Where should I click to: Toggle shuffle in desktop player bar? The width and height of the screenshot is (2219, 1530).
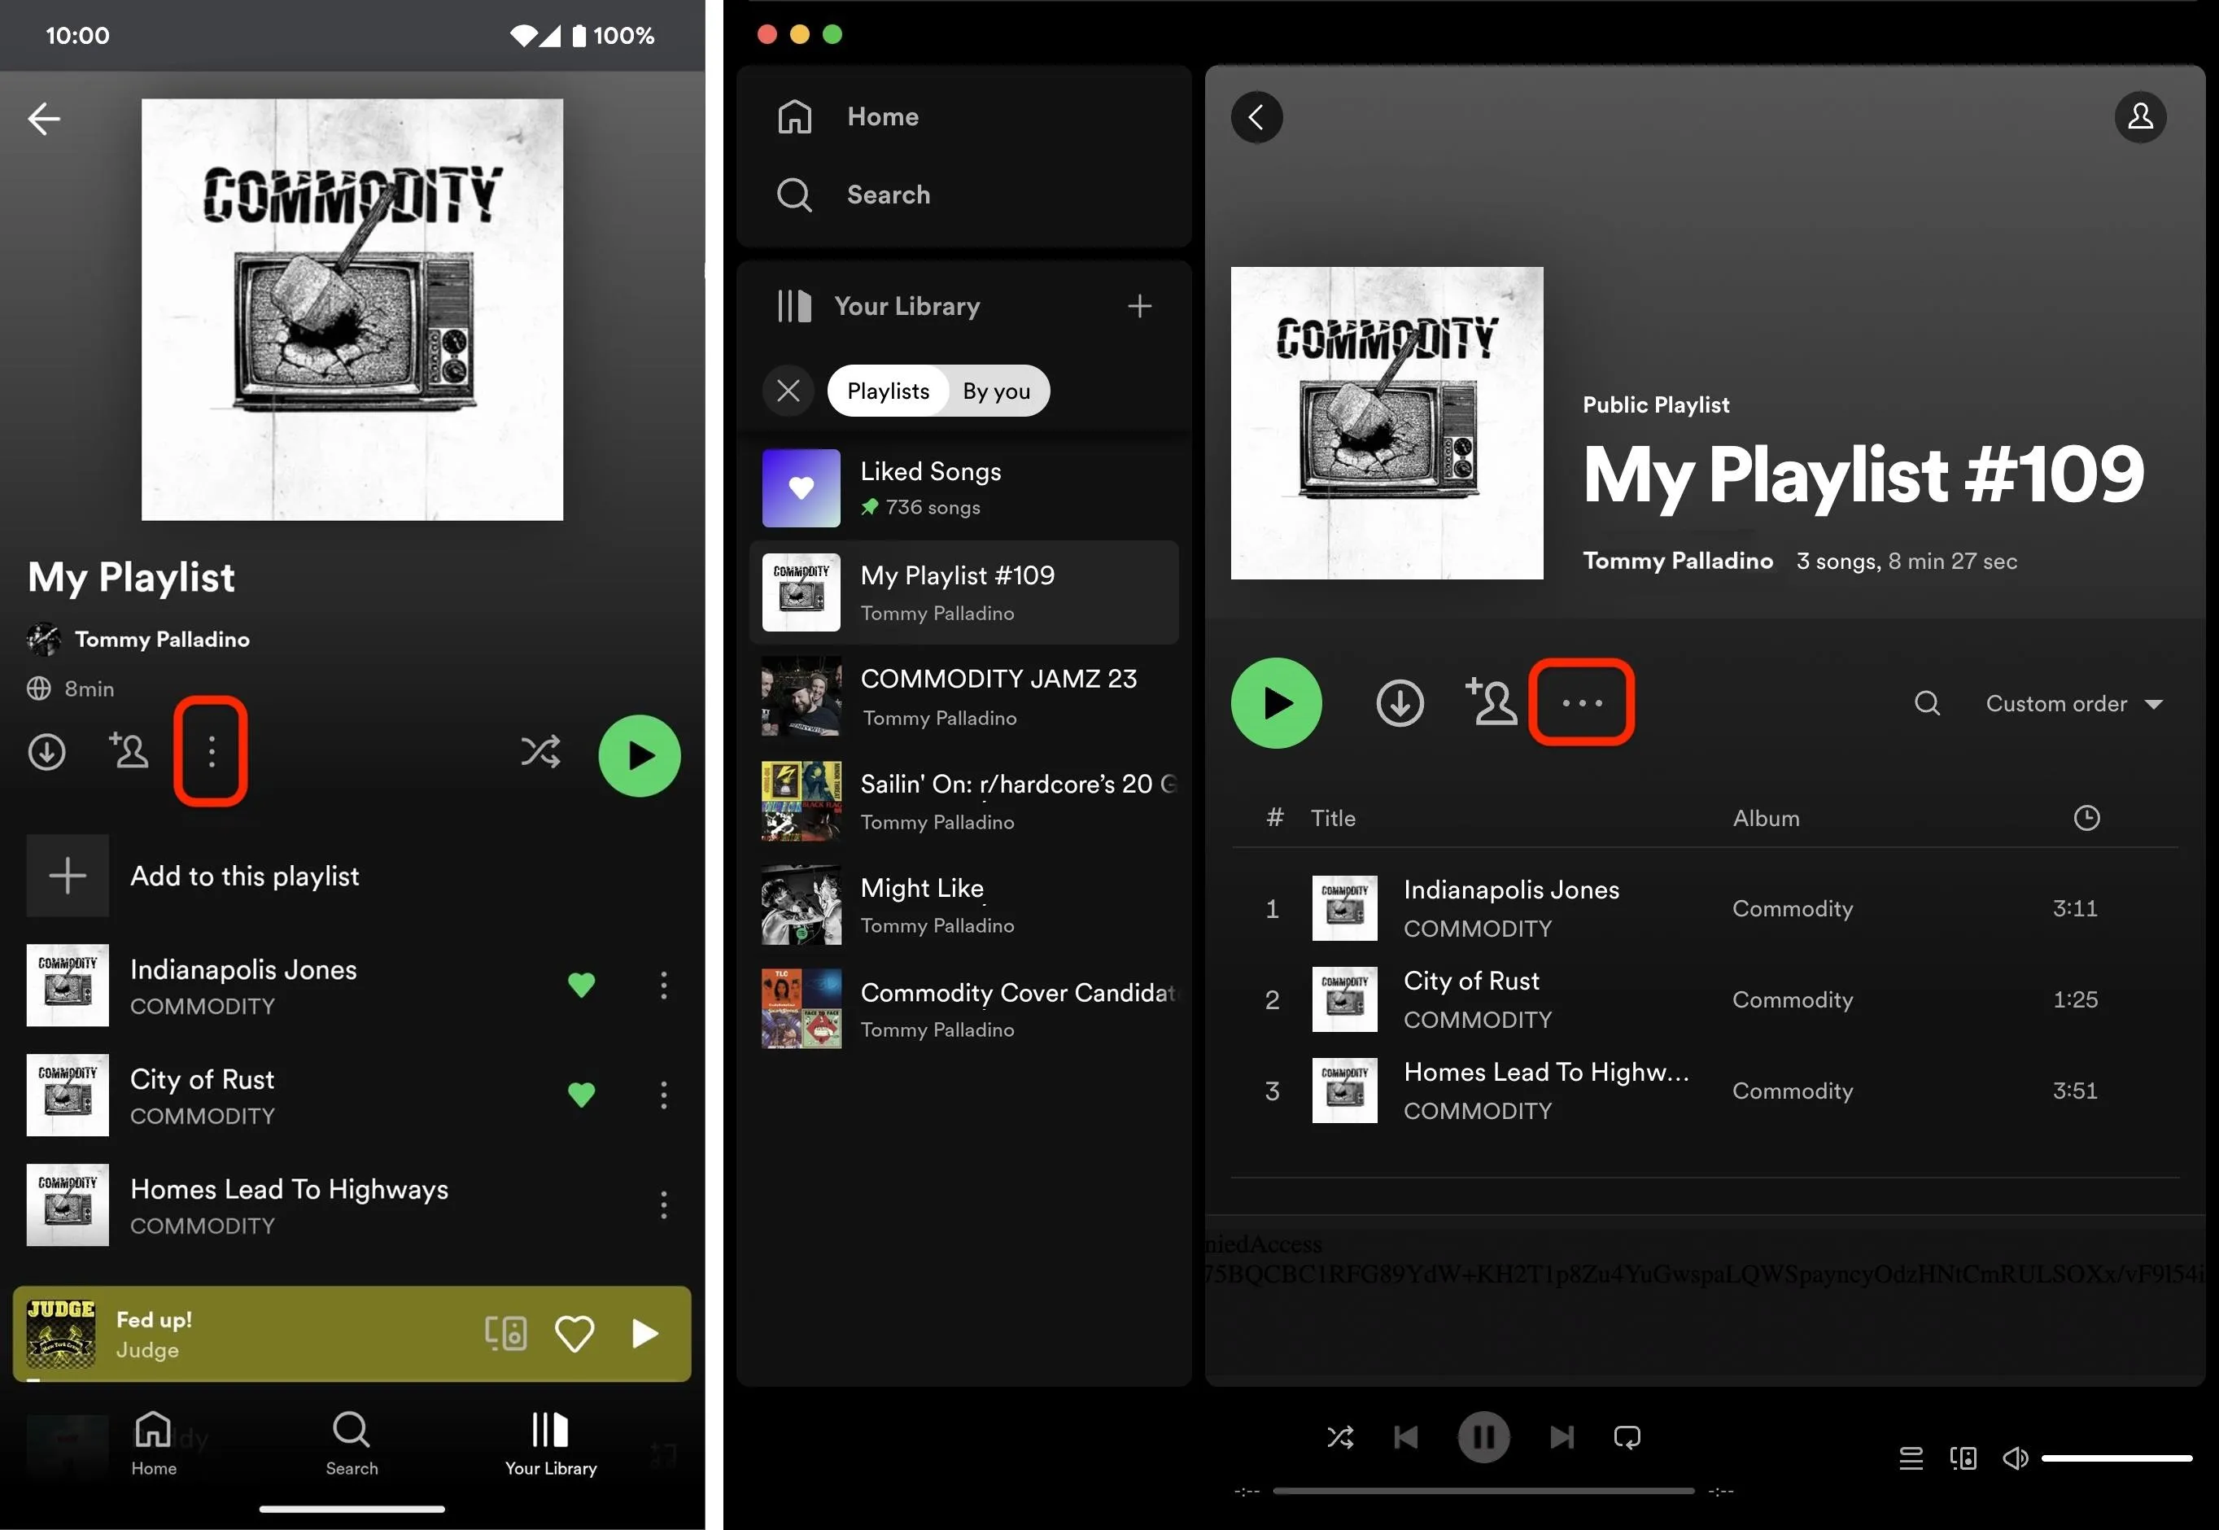(1340, 1437)
